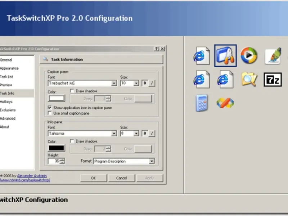
Task: Toggle bold for the Info pane font
Action: (x=145, y=133)
